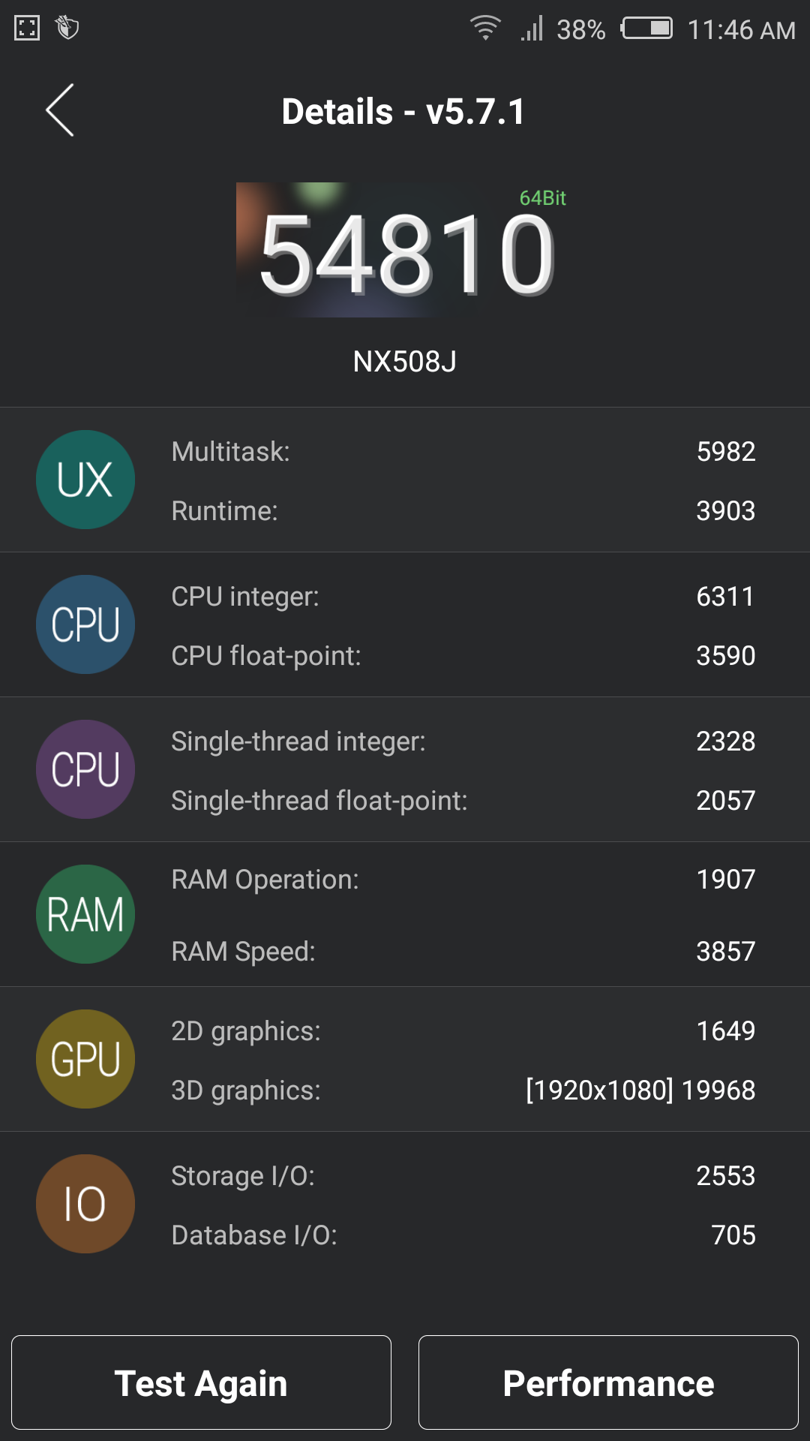Open the Performance button
This screenshot has height=1441, width=810.
(608, 1382)
